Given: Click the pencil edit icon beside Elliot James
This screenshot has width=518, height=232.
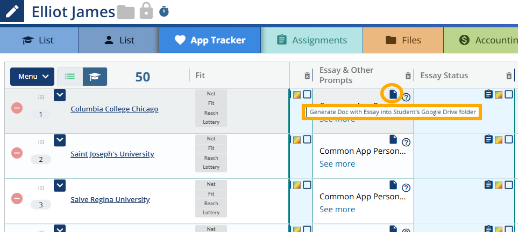Looking at the screenshot, I should (x=12, y=11).
